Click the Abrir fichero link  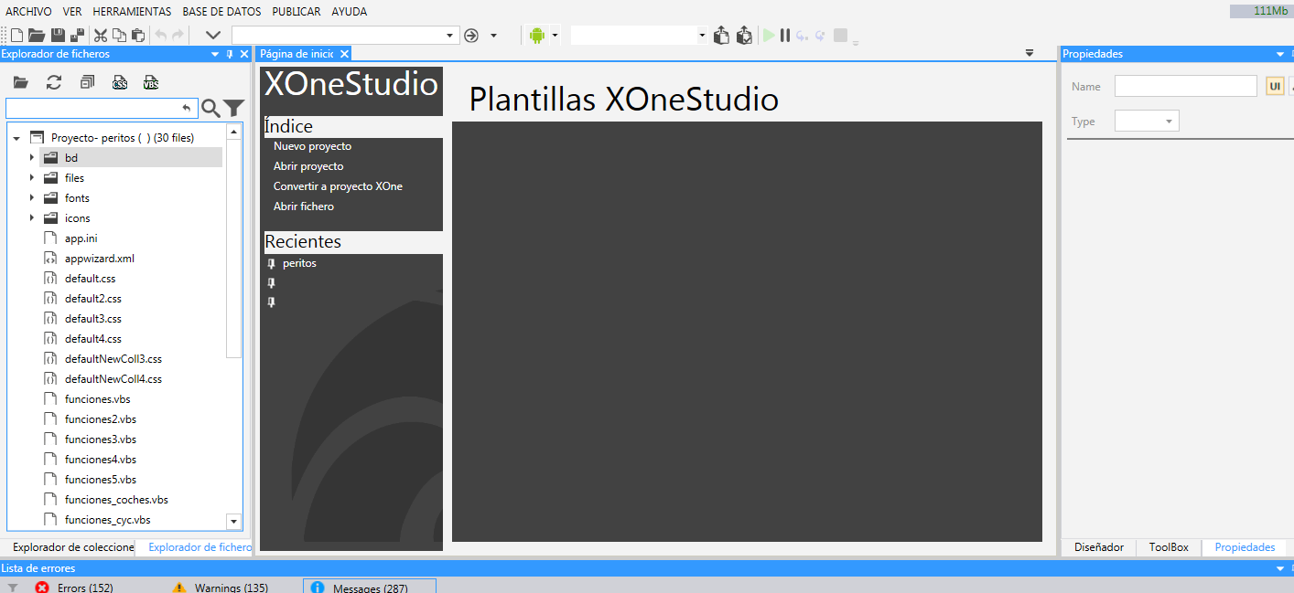click(304, 206)
